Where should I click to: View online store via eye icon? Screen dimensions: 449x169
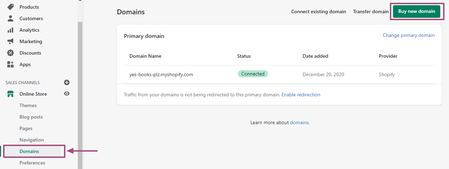coord(67,94)
